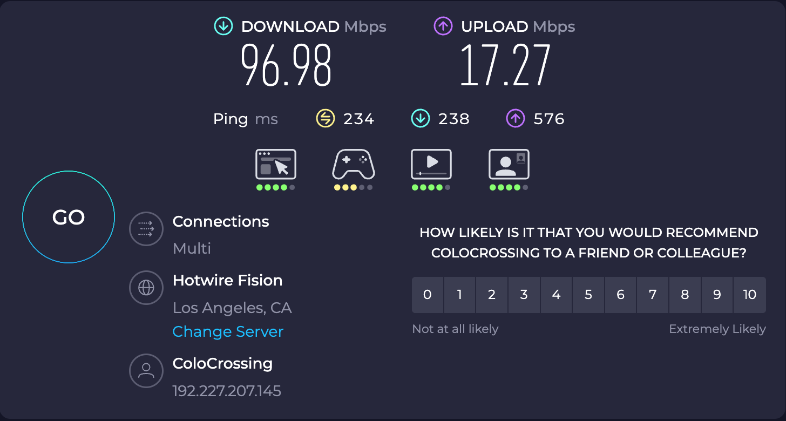Click the online gaming controller icon
The height and width of the screenshot is (421, 786).
(x=353, y=164)
